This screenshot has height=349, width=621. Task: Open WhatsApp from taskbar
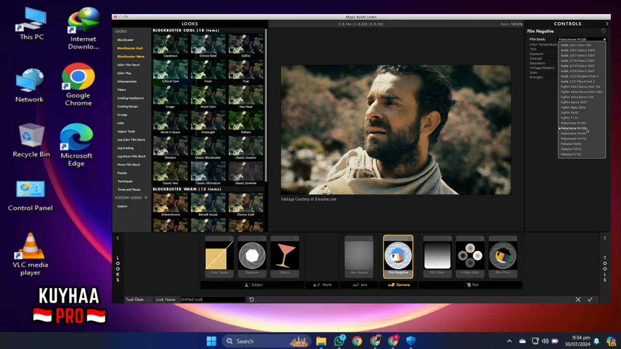coord(339,341)
